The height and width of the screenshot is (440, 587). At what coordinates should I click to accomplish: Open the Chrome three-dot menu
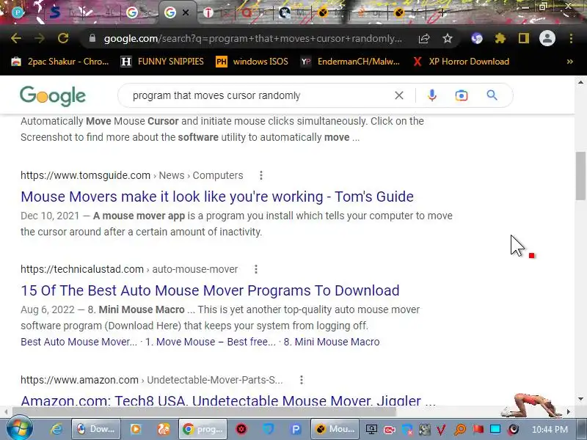[571, 38]
